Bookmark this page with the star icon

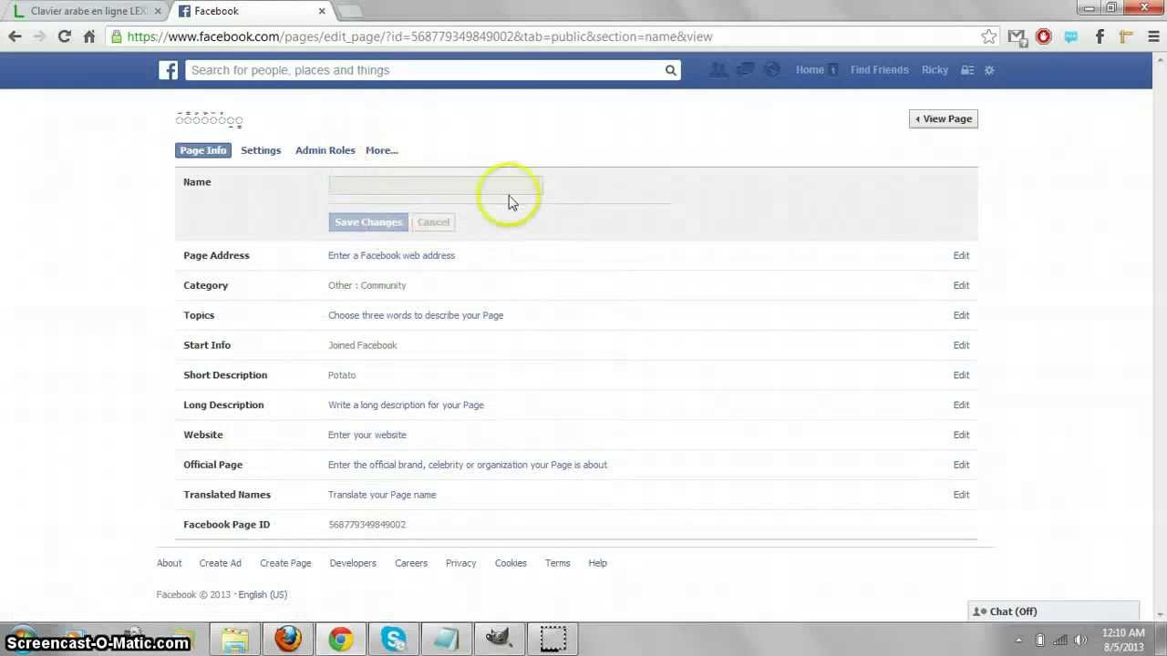tap(989, 36)
